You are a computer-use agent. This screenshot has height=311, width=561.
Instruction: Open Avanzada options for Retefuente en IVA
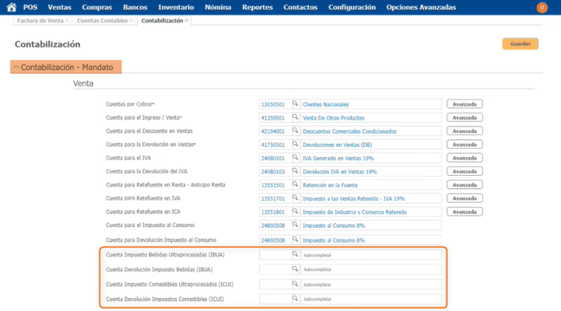coord(465,198)
